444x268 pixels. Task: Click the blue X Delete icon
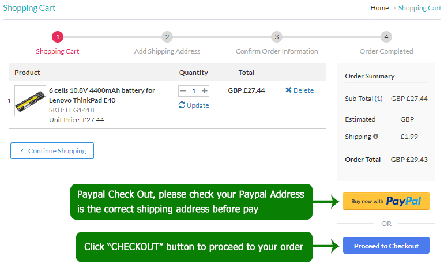pos(288,90)
